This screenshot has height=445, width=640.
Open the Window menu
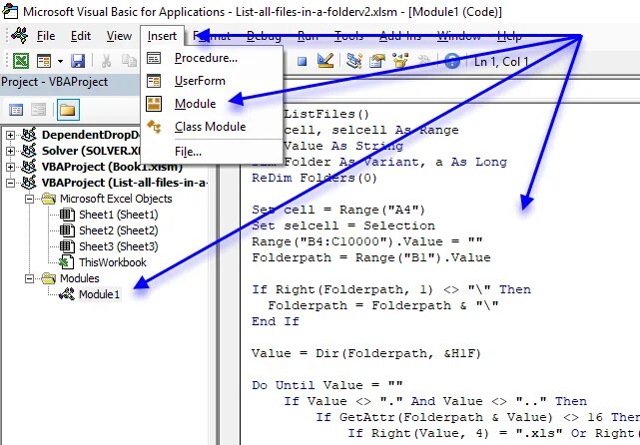(x=458, y=36)
